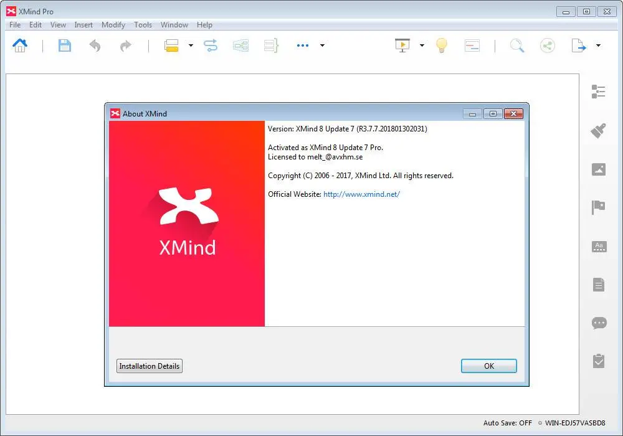
Task: Expand the Presentation mode dropdown
Action: pos(422,45)
